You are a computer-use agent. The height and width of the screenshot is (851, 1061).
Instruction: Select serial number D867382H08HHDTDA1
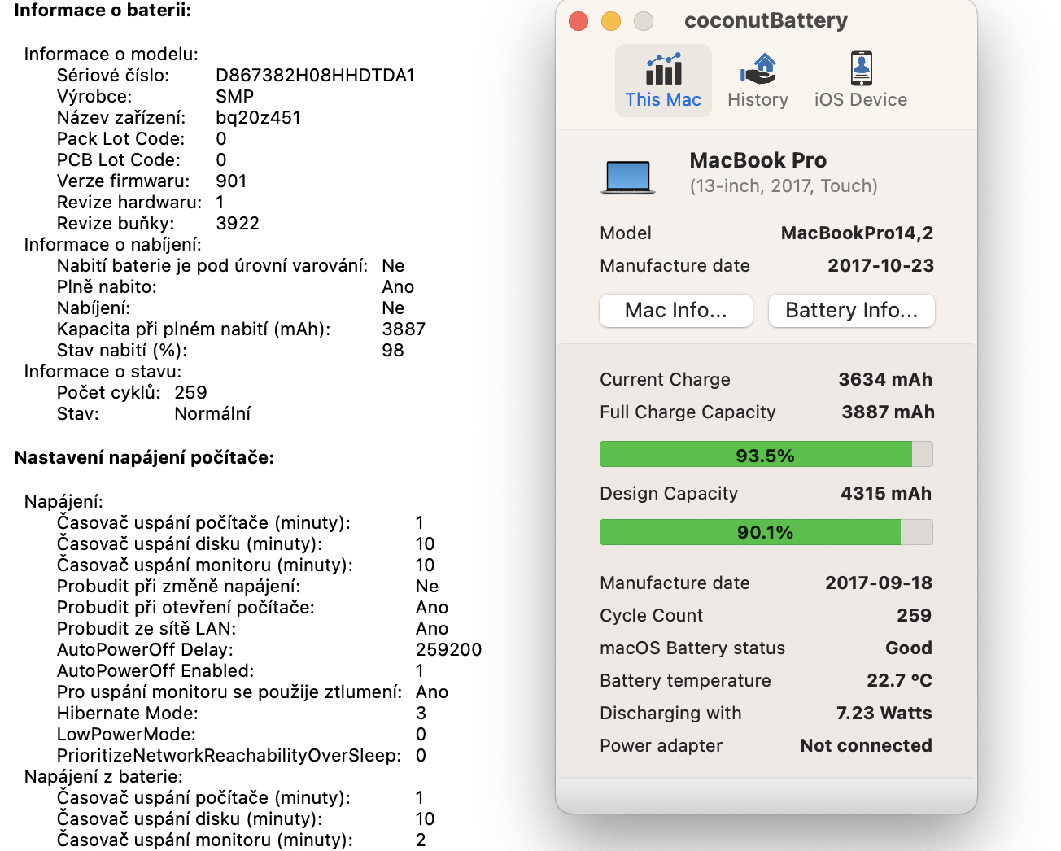(x=315, y=76)
